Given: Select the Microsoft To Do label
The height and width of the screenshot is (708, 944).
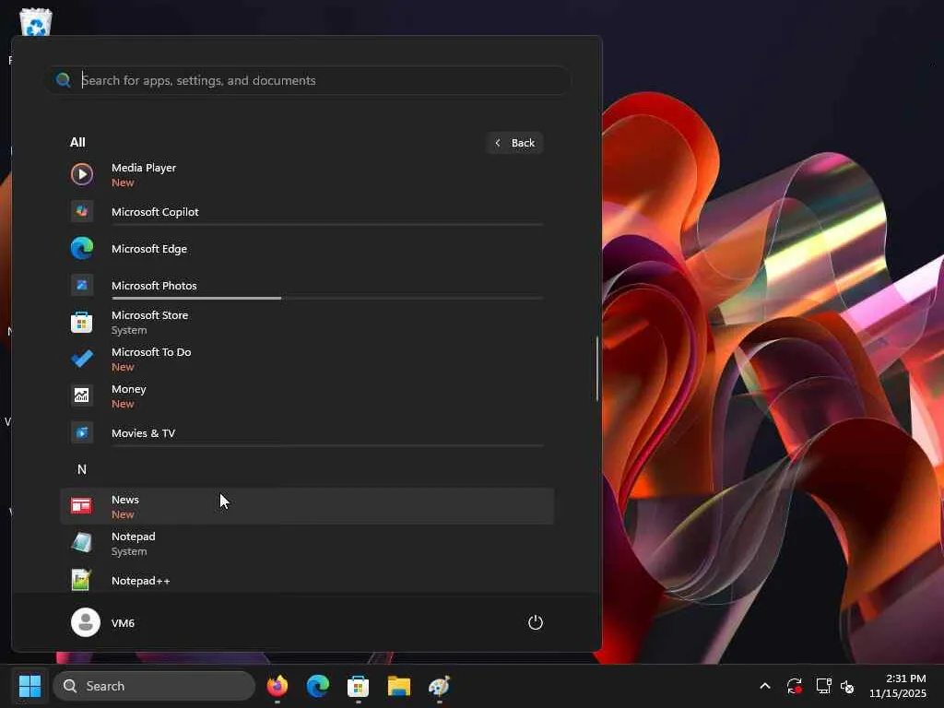Looking at the screenshot, I should [151, 351].
